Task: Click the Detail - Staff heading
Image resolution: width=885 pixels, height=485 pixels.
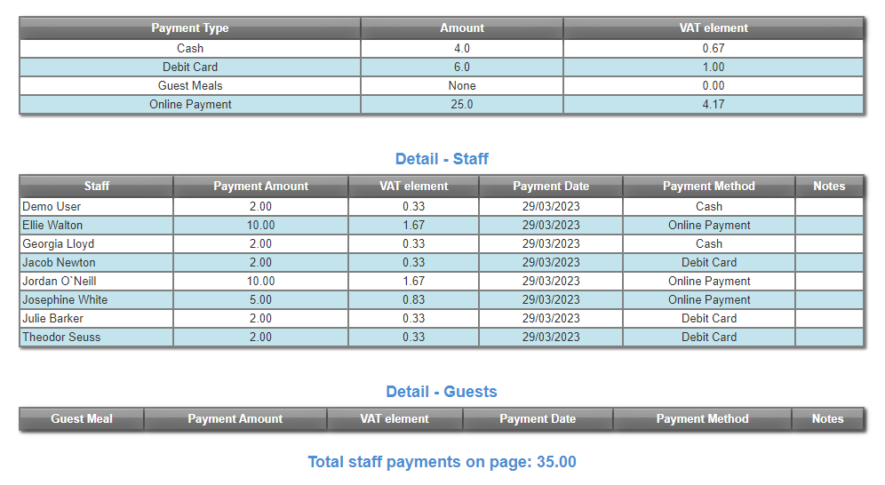Action: [442, 159]
